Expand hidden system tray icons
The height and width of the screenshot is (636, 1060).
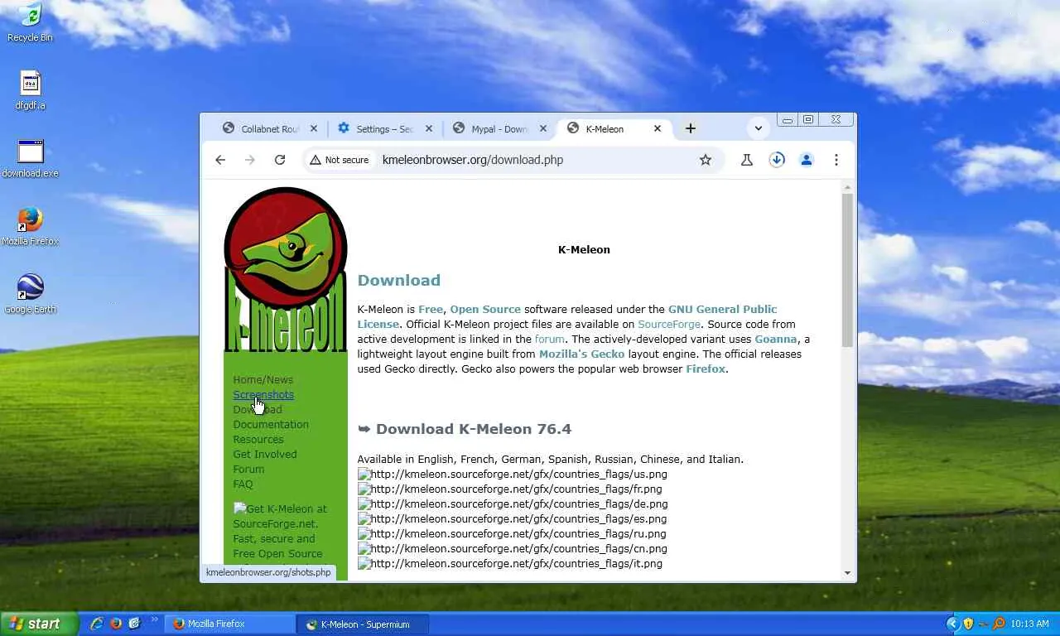pos(952,624)
